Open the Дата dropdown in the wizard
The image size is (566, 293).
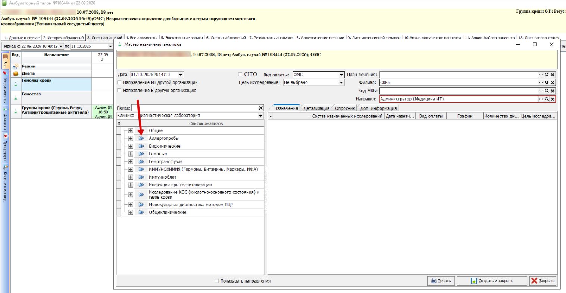(181, 75)
